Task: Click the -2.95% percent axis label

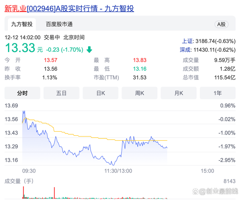Action: pyautogui.click(x=227, y=160)
